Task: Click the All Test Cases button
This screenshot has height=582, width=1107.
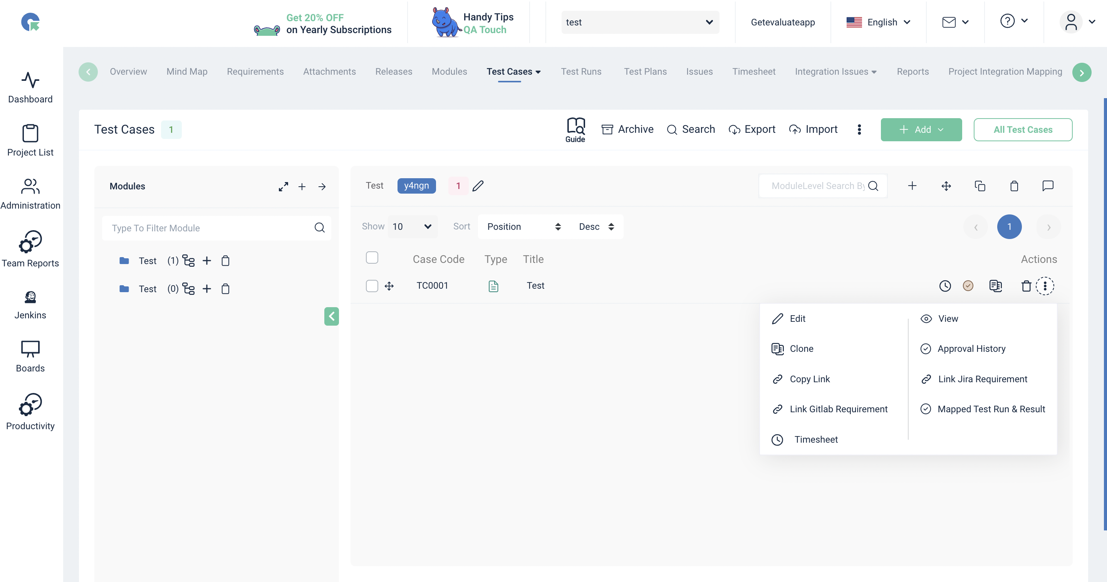Action: pyautogui.click(x=1022, y=130)
